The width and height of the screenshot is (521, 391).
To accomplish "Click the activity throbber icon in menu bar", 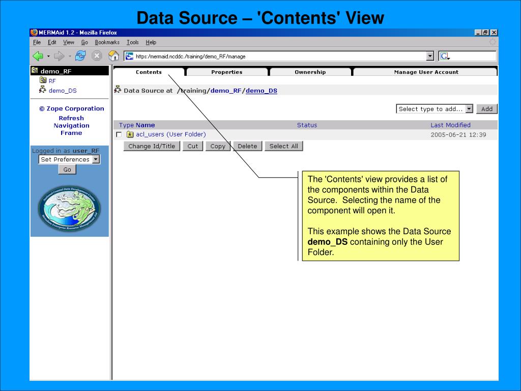I will [x=493, y=42].
